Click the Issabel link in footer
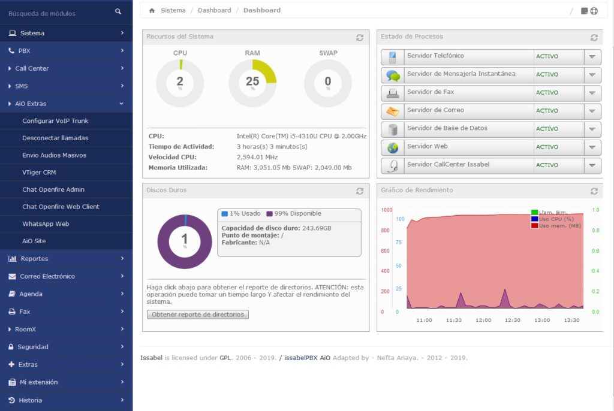 [151, 358]
